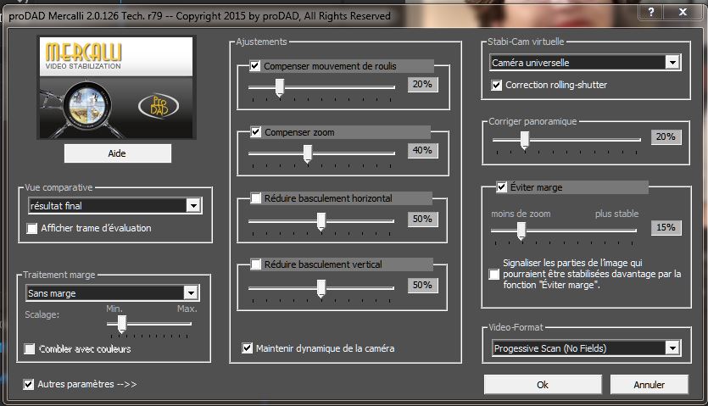Click the Corriger panoramique slider handle
This screenshot has width=708, height=406.
(525, 141)
